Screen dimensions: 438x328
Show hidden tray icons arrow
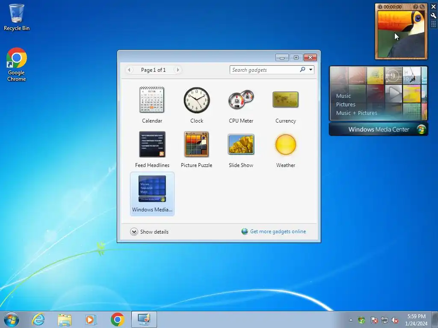351,320
